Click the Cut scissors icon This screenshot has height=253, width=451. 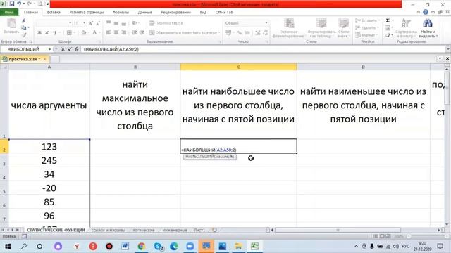24,21
